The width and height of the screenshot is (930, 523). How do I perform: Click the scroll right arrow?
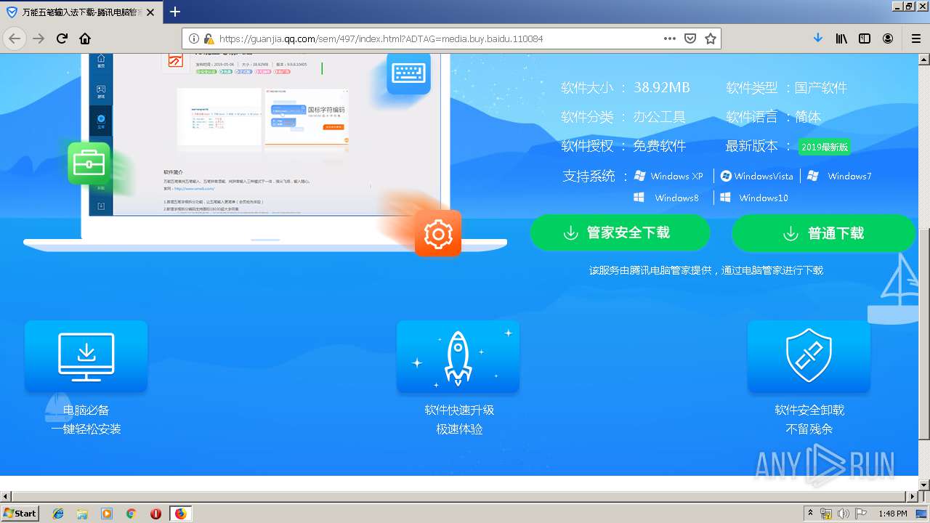pos(912,497)
